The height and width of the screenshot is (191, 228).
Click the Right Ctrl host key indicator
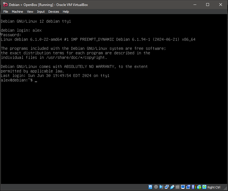(214, 187)
